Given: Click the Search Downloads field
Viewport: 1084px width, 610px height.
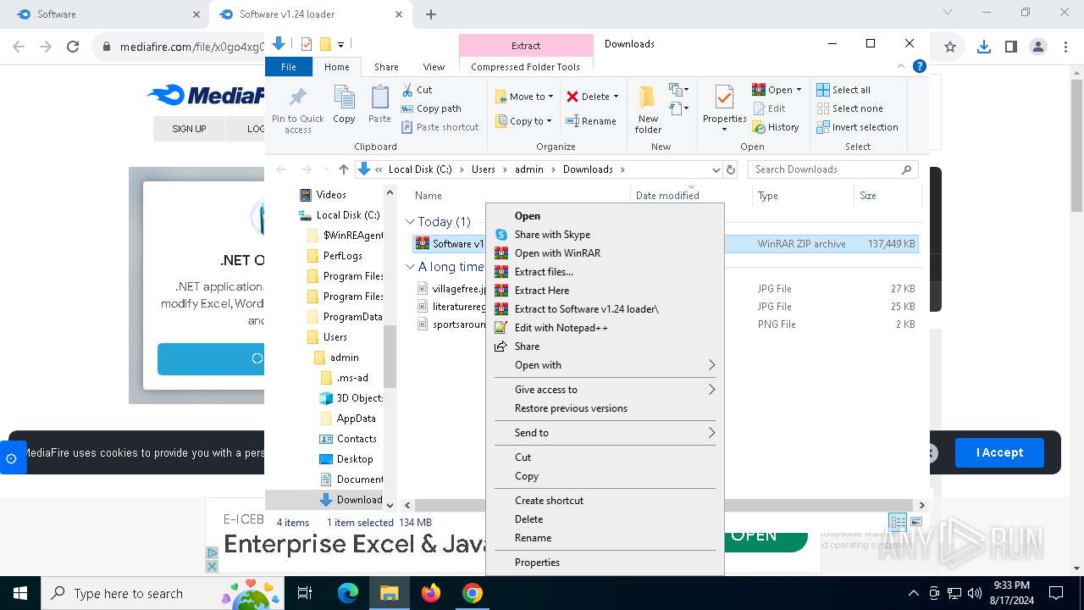Looking at the screenshot, I should (833, 169).
